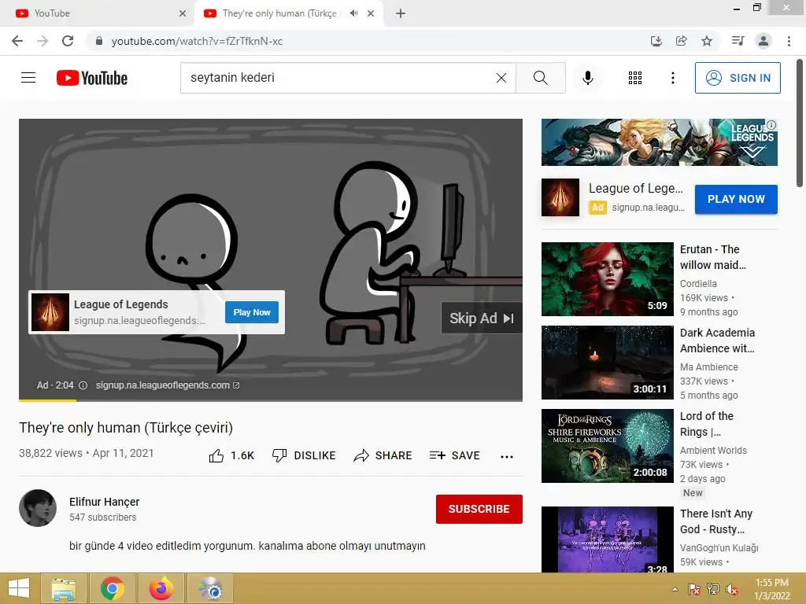
Task: Open the media control icon in Chrome toolbar
Action: [x=738, y=41]
